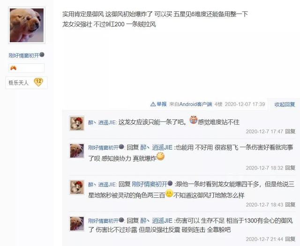Click the orange medal icon below the username

[x=13, y=68]
